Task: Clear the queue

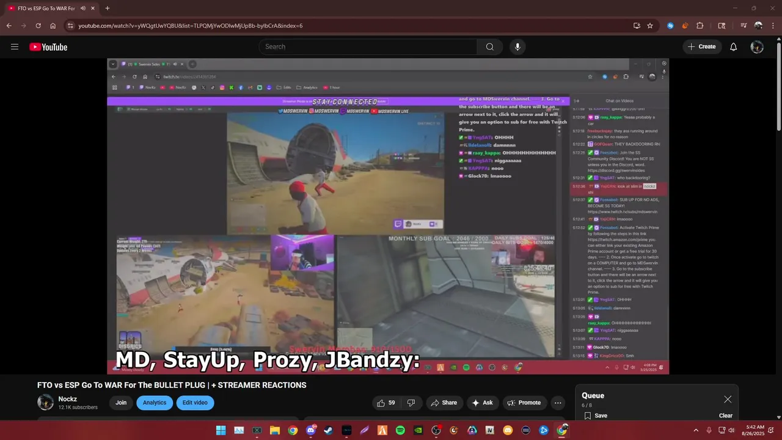Action: pos(726,416)
